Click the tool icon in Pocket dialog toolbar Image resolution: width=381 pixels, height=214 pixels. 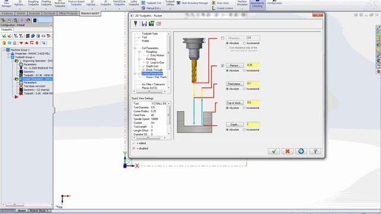tap(136, 24)
